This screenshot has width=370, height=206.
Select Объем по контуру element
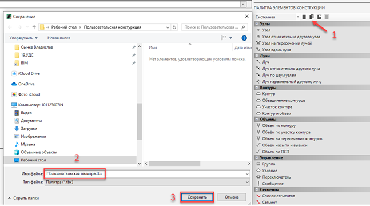(279, 126)
